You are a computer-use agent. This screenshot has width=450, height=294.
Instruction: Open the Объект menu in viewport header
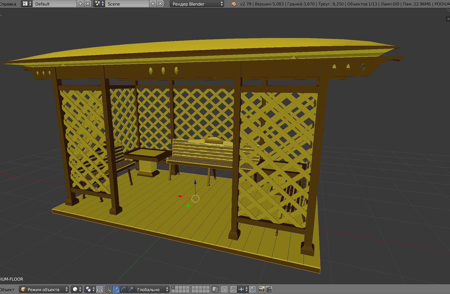pyautogui.click(x=7, y=289)
